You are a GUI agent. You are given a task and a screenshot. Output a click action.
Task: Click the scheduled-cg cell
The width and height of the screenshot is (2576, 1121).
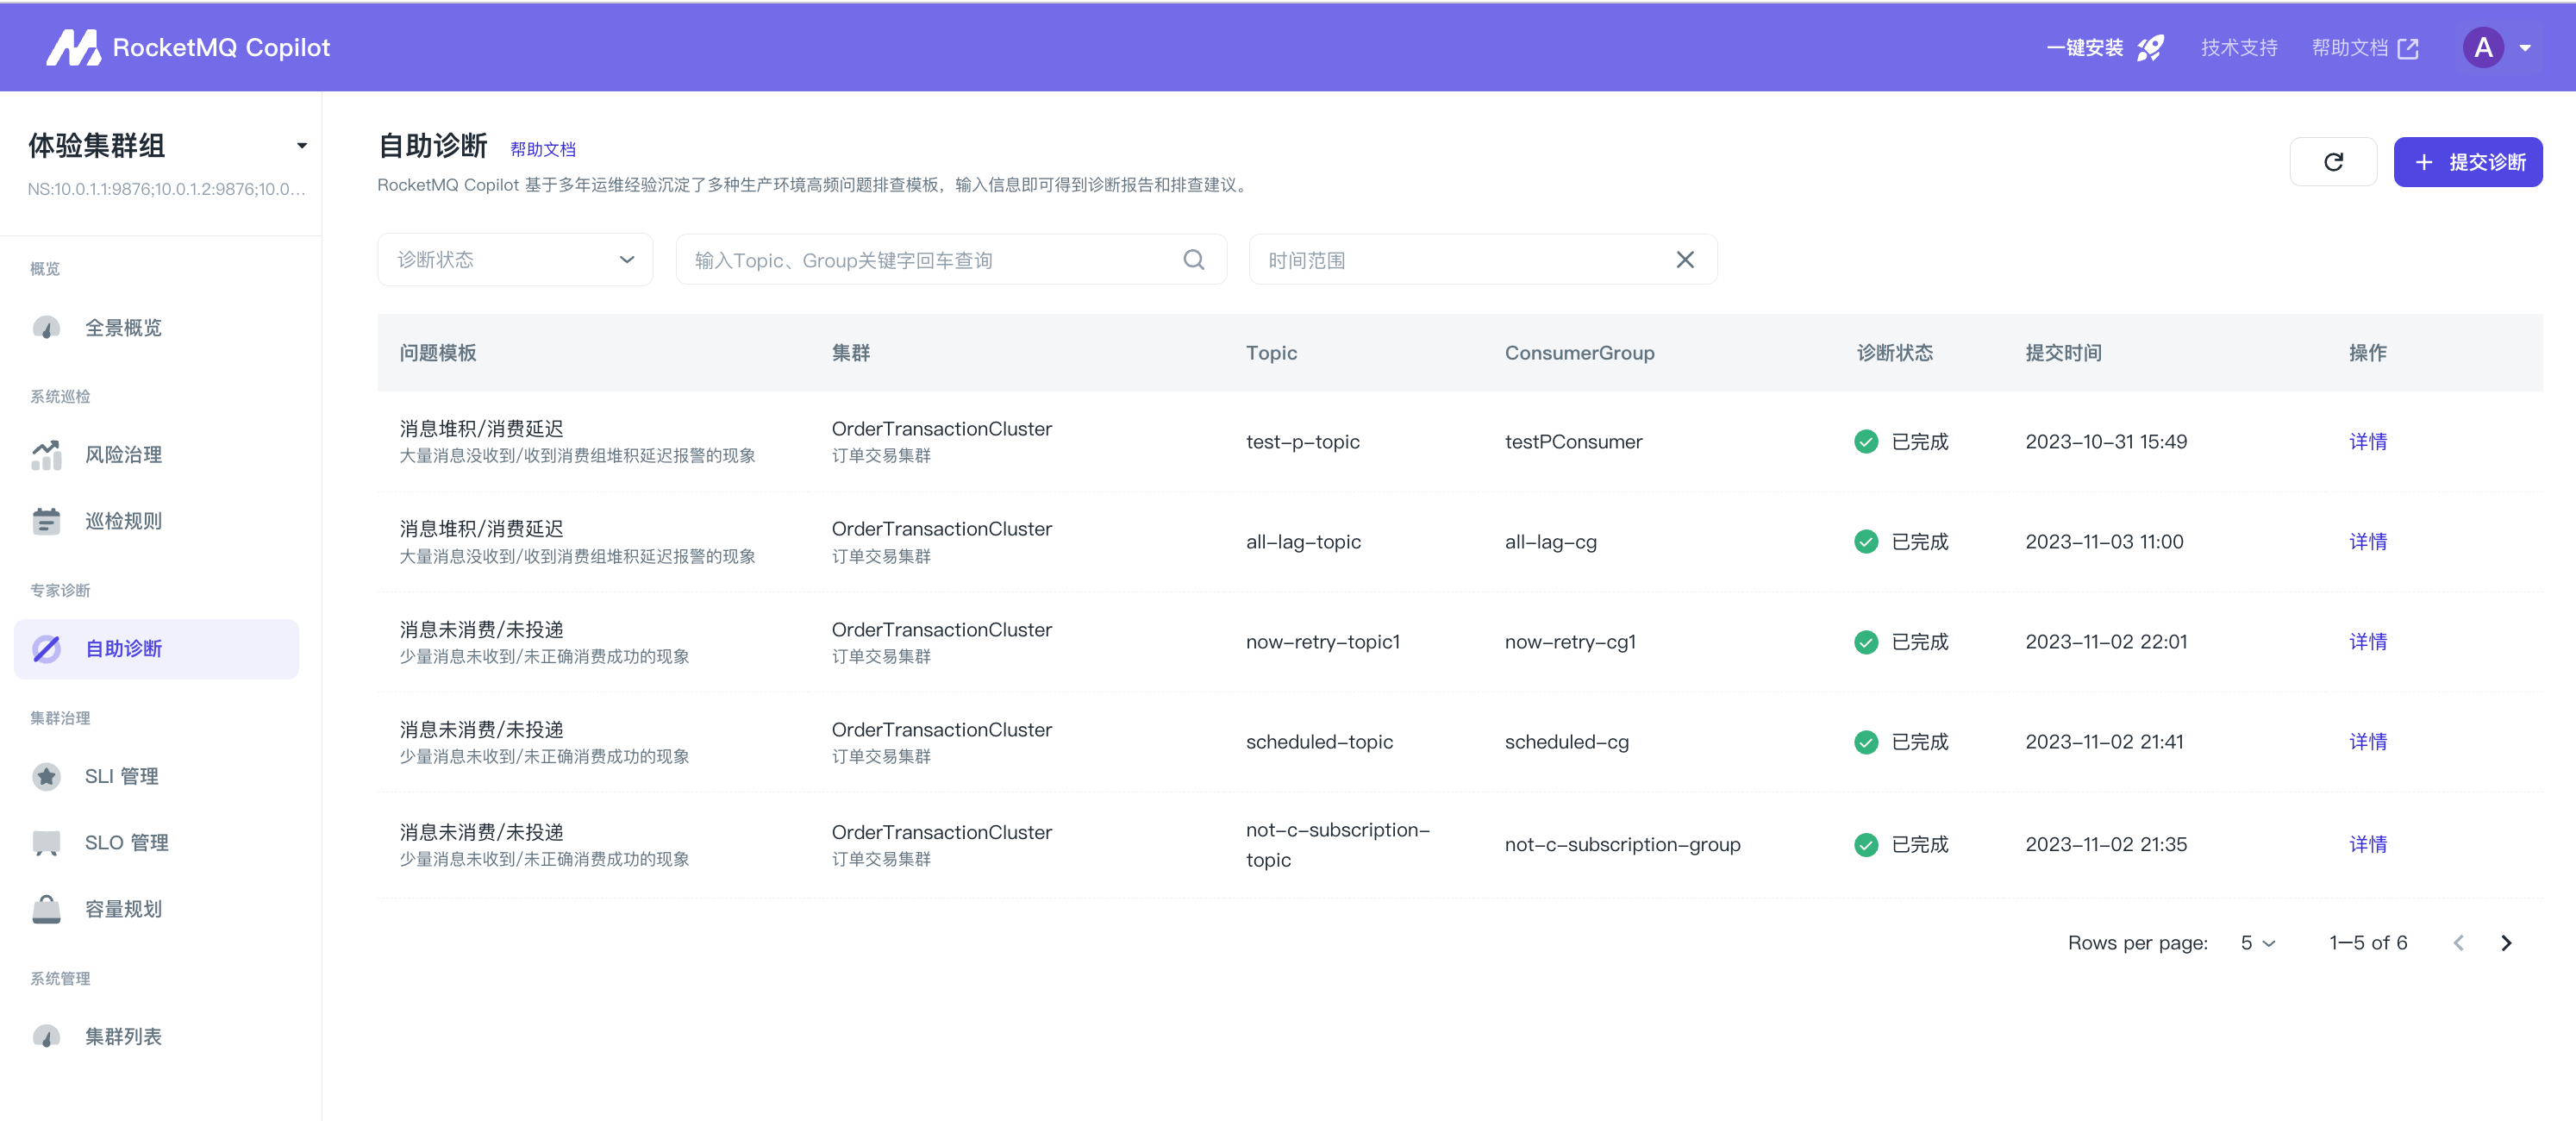point(1566,742)
